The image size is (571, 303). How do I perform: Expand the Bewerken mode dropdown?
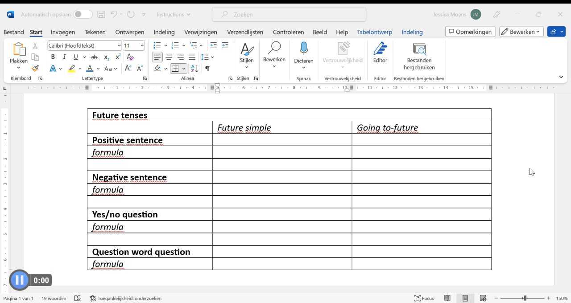[x=521, y=32]
